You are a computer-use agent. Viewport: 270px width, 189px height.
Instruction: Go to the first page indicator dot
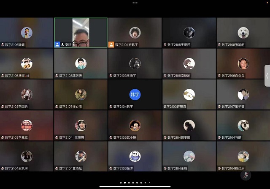tap(120, 183)
